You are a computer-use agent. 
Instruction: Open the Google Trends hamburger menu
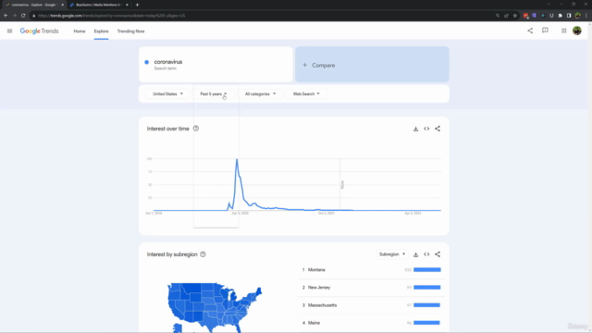click(x=10, y=31)
